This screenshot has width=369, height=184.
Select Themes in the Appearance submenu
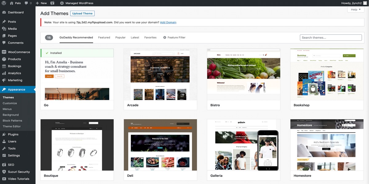tap(8, 98)
